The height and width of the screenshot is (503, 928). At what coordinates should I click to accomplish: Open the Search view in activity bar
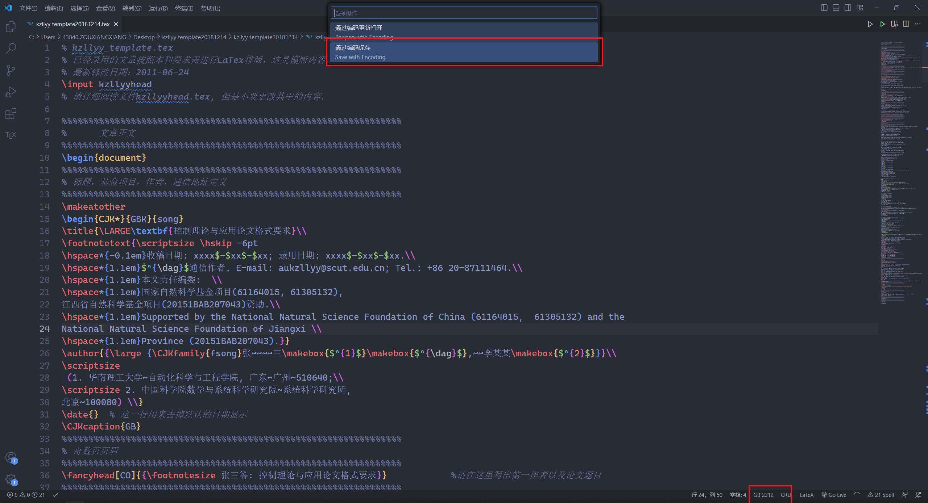point(11,48)
